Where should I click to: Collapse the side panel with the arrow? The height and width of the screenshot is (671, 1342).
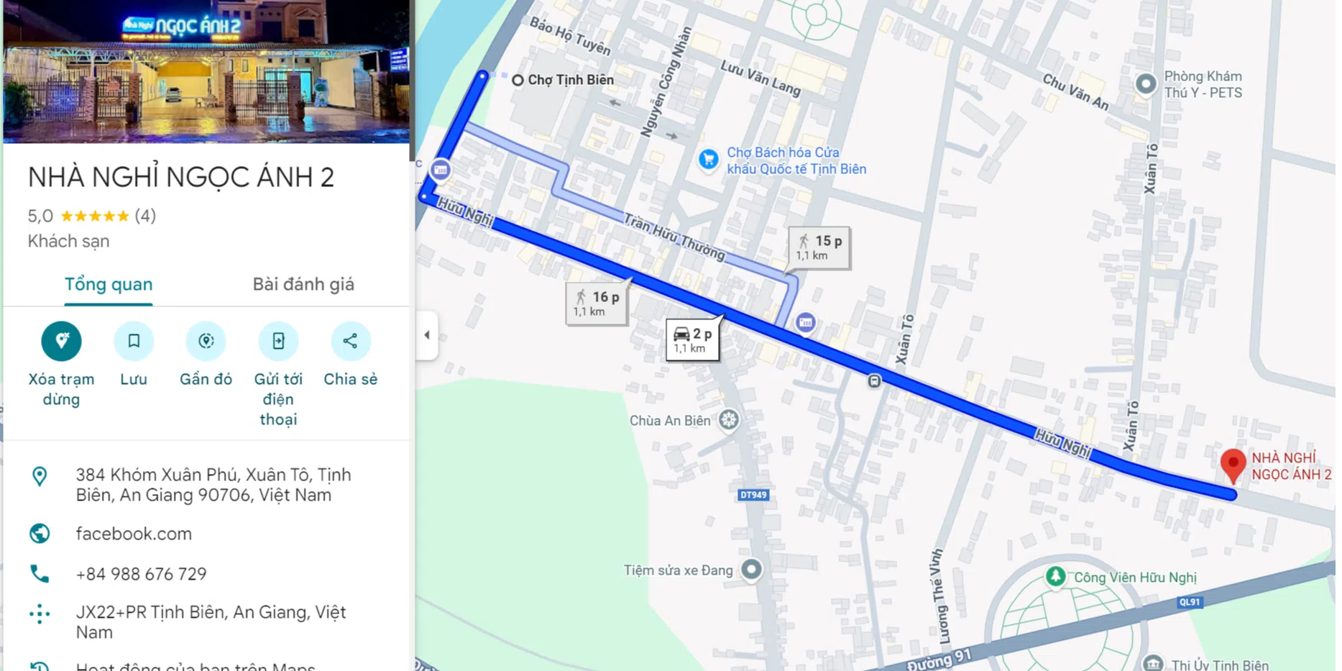click(x=427, y=335)
